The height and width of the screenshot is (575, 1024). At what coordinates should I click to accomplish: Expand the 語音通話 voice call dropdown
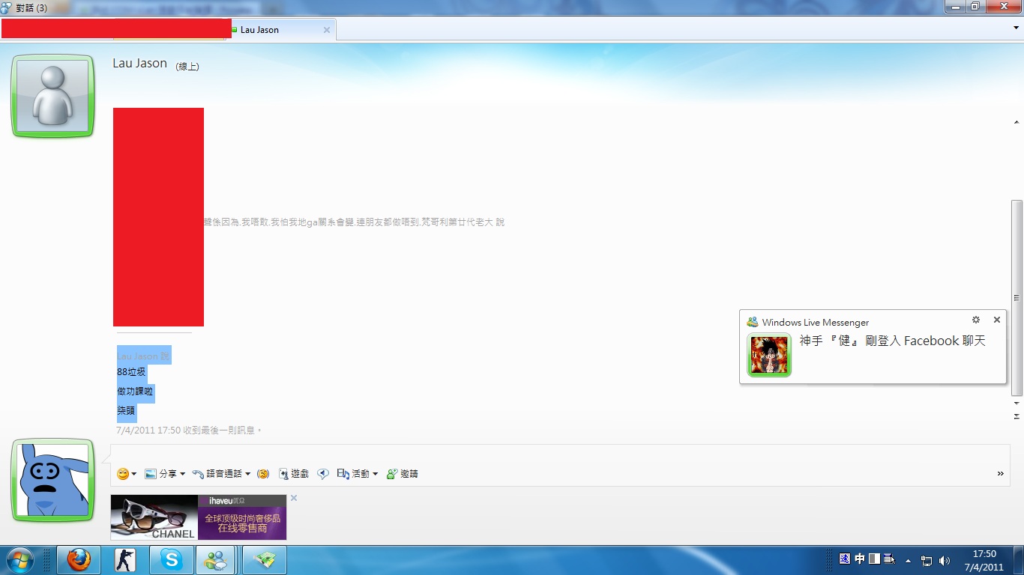(x=247, y=474)
